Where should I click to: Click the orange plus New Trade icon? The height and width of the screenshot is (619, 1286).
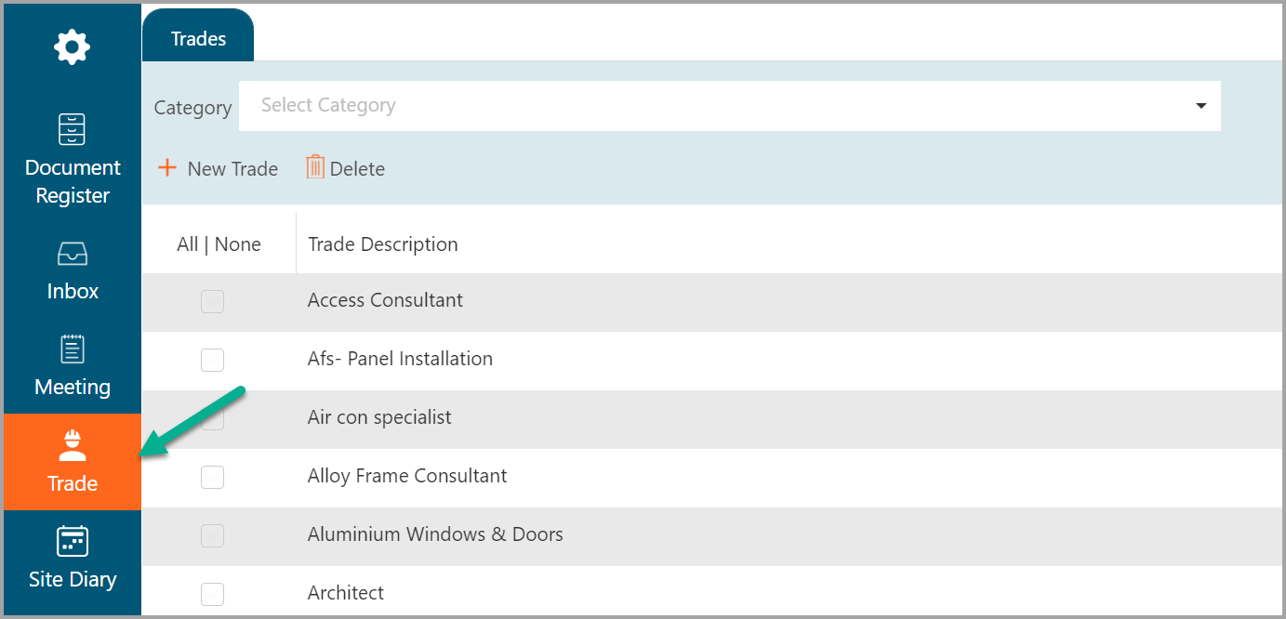coord(167,168)
